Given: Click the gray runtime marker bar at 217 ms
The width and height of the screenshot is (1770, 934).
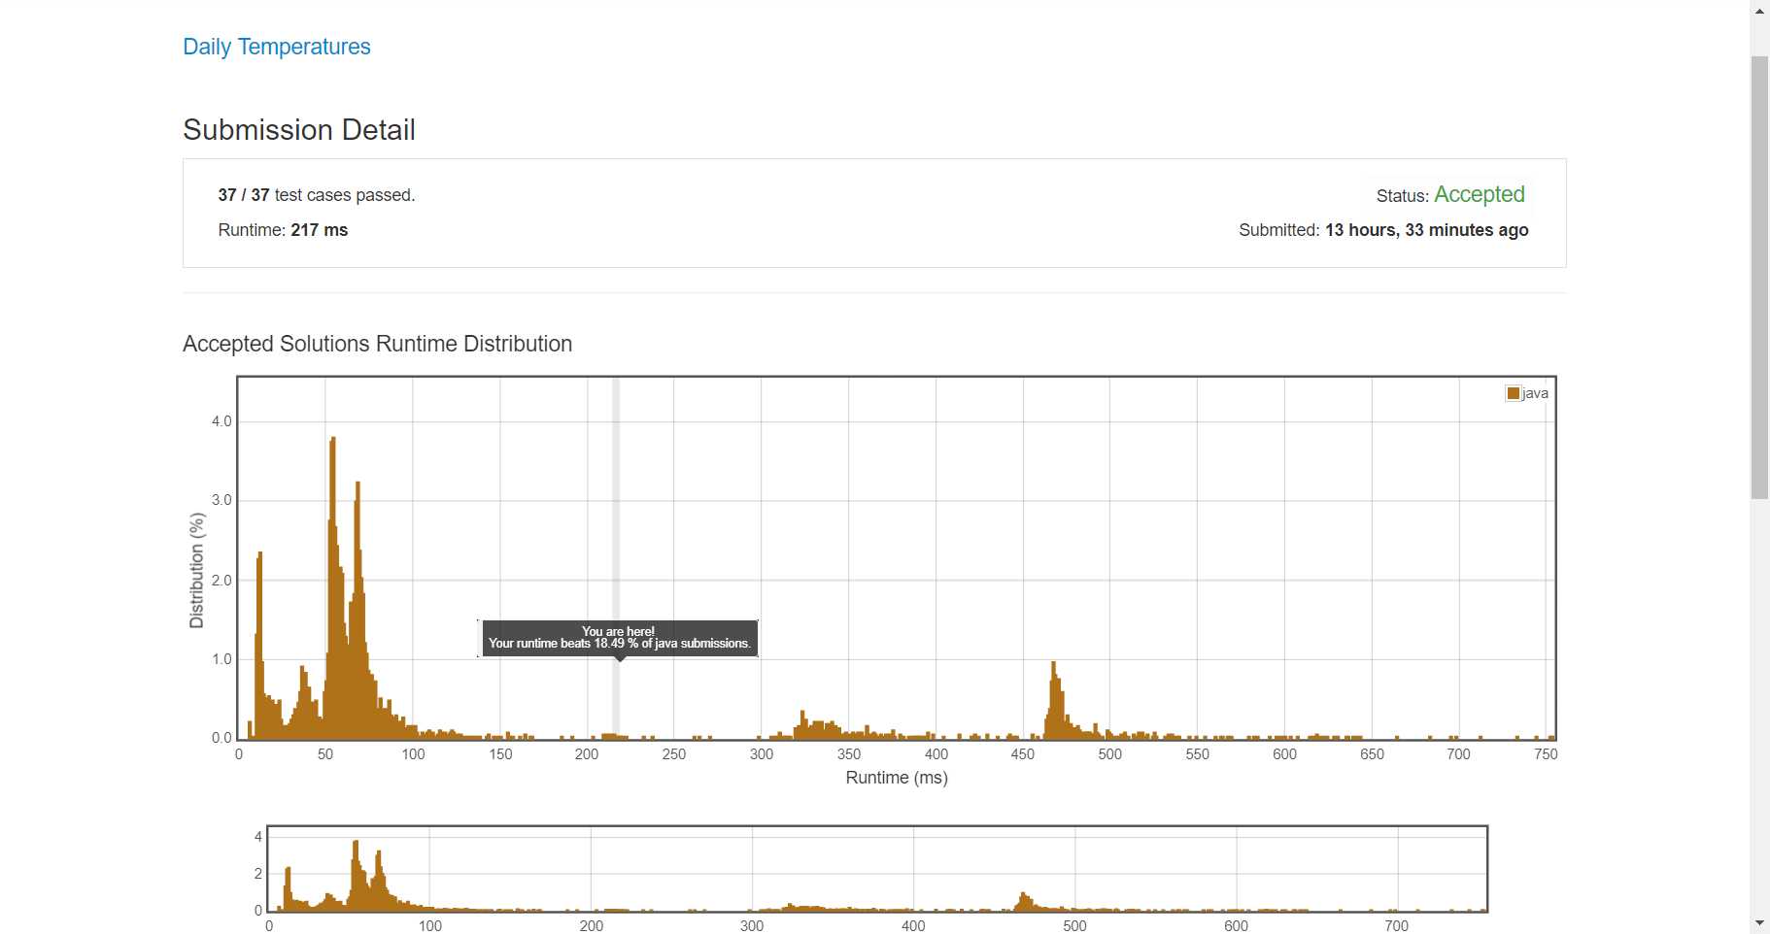Looking at the screenshot, I should tap(616, 558).
